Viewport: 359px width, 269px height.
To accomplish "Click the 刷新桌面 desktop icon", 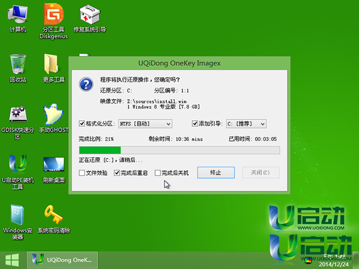I will point(54,170).
